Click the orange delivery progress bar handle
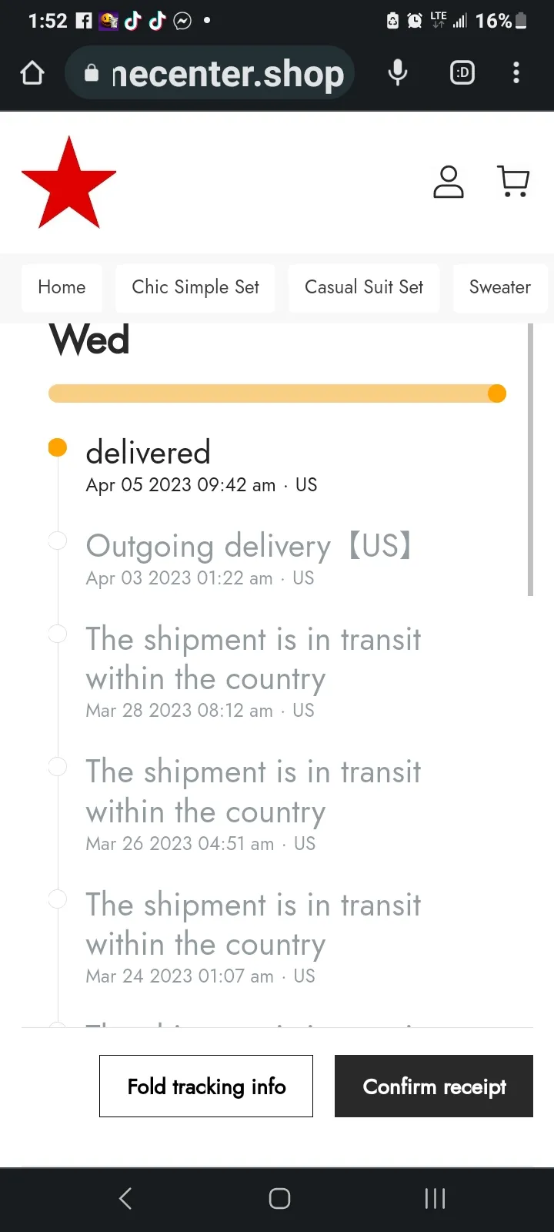The image size is (554, 1232). pyautogui.click(x=497, y=393)
